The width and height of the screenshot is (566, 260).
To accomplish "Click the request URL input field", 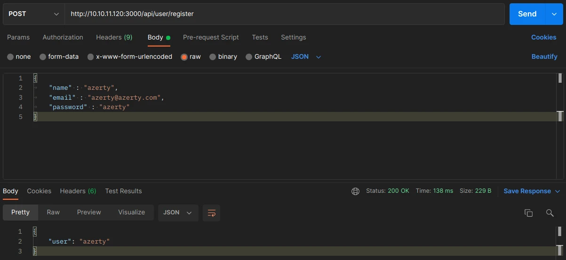I will tap(282, 14).
